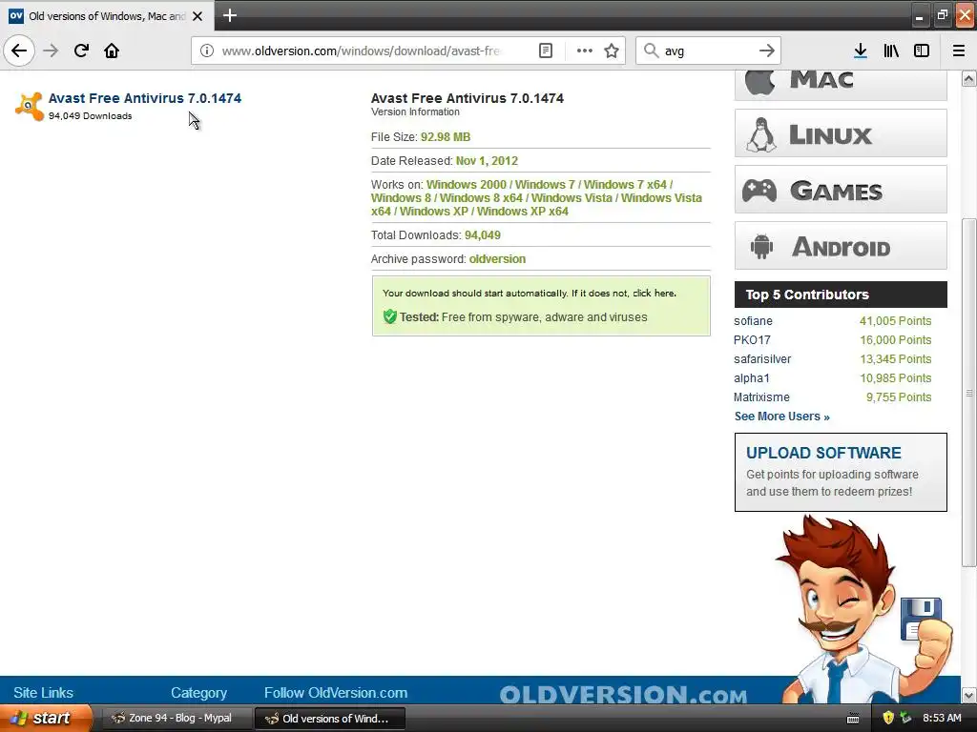The image size is (977, 732).
Task: Click the scrollbar down arrow
Action: tap(968, 695)
